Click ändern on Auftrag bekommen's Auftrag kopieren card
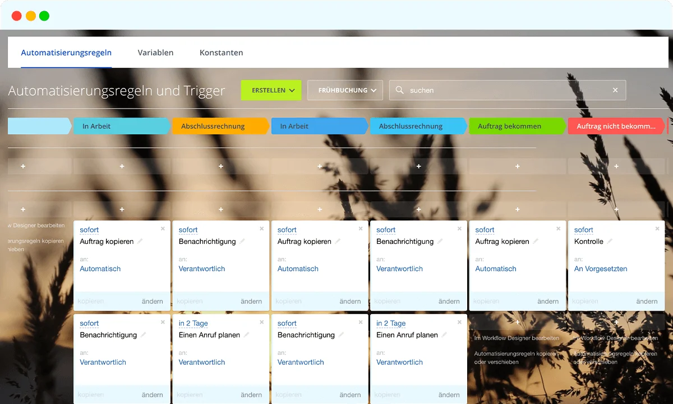Viewport: 673px width, 404px height. coord(548,301)
